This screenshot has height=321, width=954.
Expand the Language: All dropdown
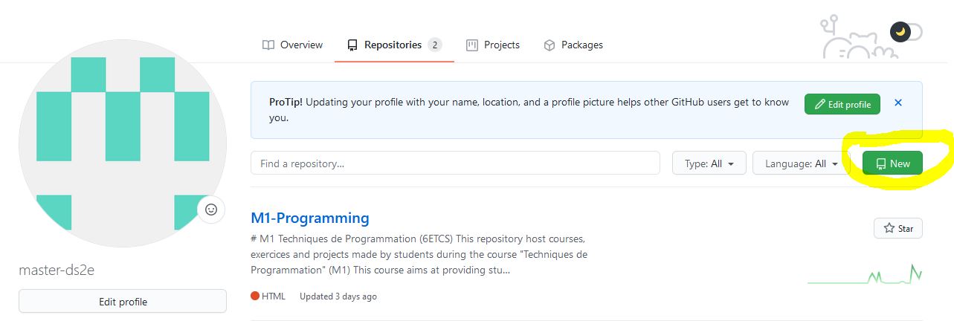801,163
